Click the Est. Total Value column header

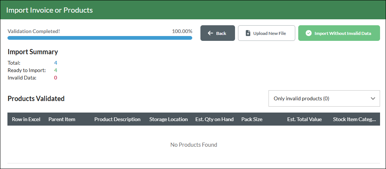click(x=304, y=119)
